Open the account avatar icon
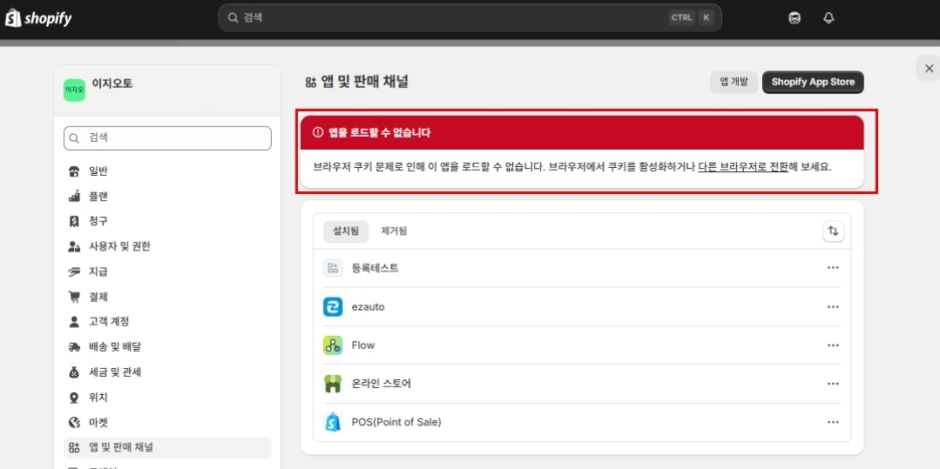The image size is (940, 469). click(x=795, y=18)
